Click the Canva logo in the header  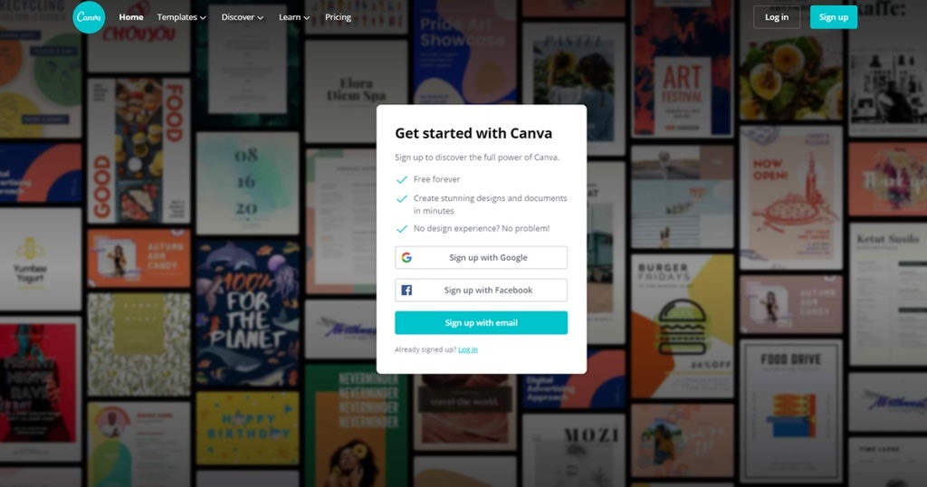pos(89,17)
